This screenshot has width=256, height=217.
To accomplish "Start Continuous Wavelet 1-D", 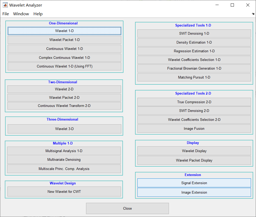I will coord(64,49).
